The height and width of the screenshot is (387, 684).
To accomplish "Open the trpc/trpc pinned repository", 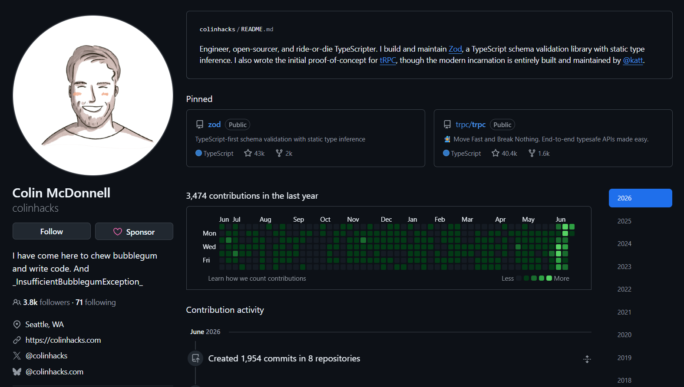I will [470, 125].
